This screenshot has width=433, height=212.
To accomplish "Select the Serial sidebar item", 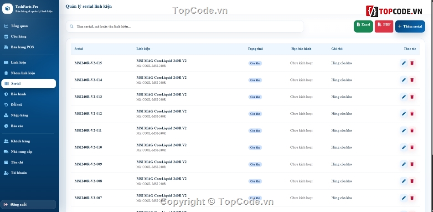I will pos(29,84).
